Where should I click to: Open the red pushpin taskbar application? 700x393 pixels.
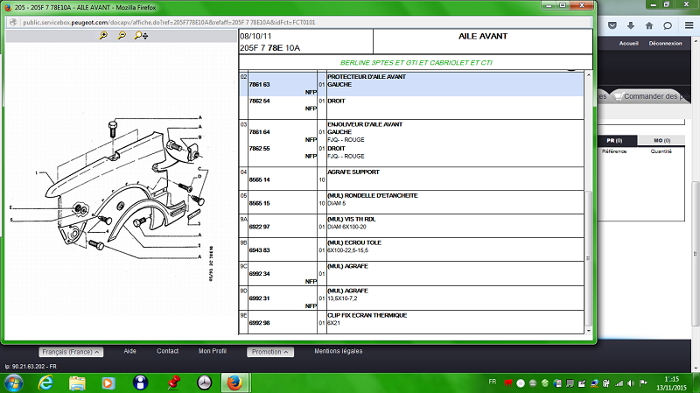coord(173,383)
